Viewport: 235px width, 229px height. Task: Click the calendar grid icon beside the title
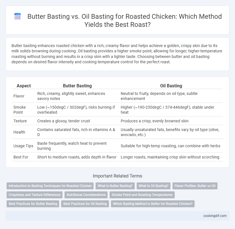point(18,16)
